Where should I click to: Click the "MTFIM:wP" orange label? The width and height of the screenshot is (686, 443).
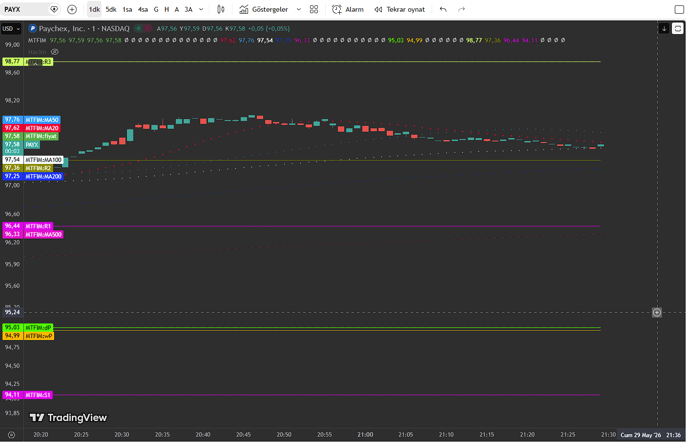pyautogui.click(x=39, y=336)
